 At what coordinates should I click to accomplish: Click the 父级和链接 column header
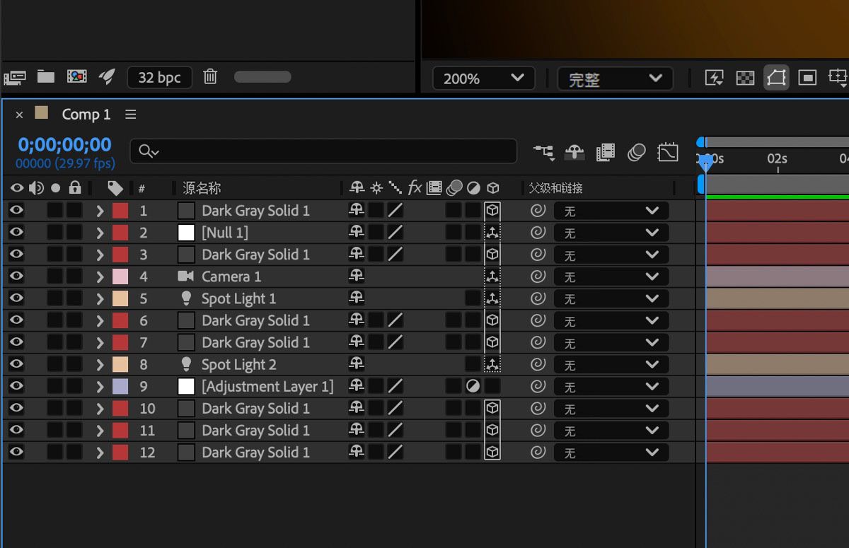tap(556, 188)
